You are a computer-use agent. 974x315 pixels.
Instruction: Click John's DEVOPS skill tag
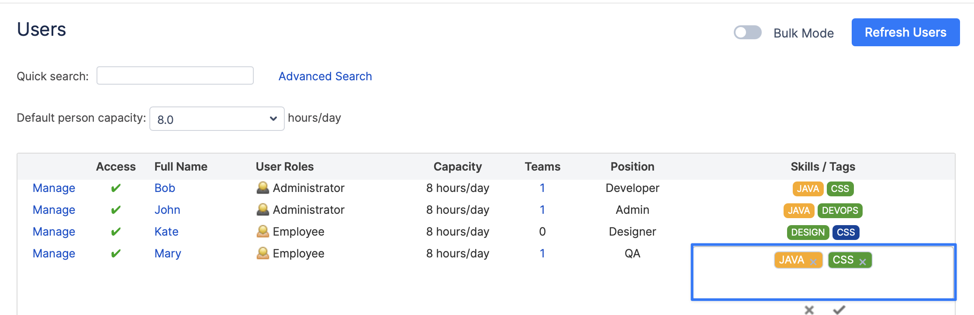click(839, 210)
